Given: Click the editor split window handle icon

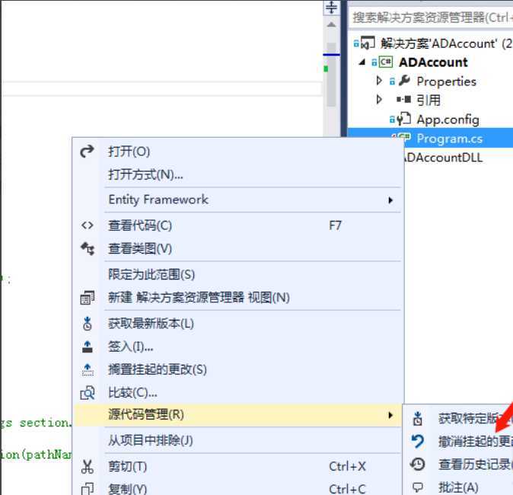Looking at the screenshot, I should (x=331, y=7).
